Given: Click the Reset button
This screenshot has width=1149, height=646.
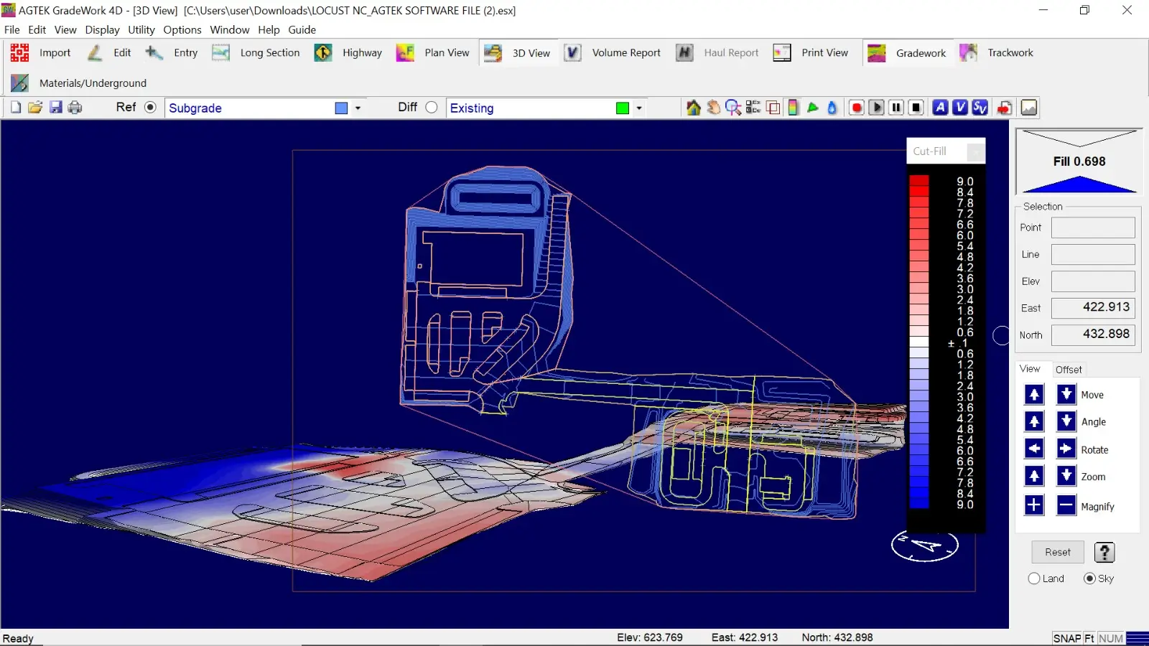Looking at the screenshot, I should click(x=1057, y=552).
